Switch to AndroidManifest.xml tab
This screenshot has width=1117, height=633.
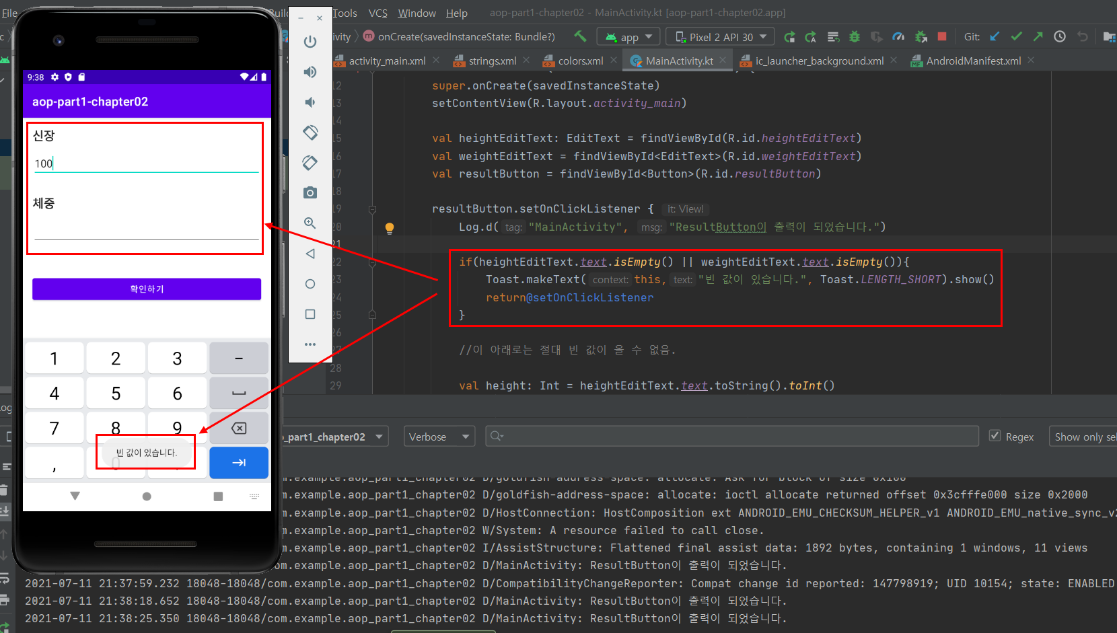pos(973,61)
